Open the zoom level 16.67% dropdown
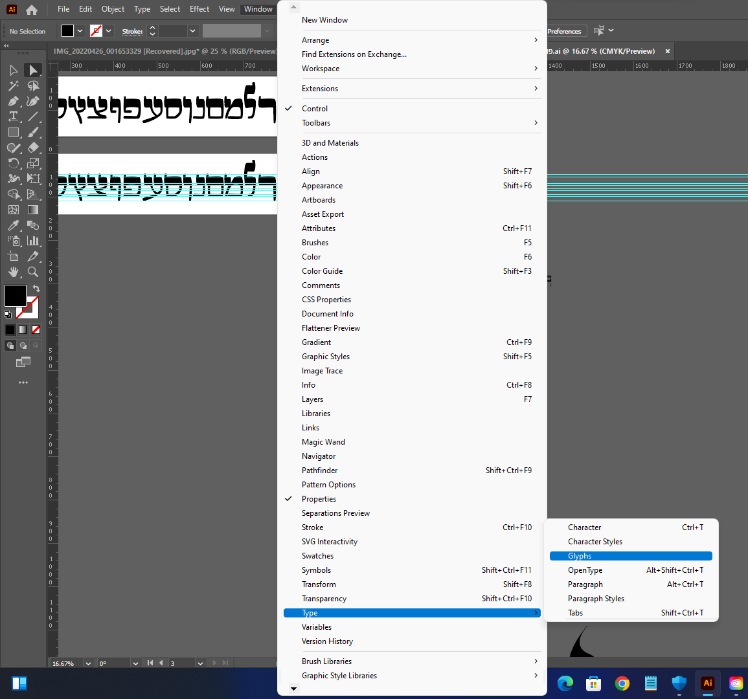Image resolution: width=748 pixels, height=699 pixels. [88, 663]
